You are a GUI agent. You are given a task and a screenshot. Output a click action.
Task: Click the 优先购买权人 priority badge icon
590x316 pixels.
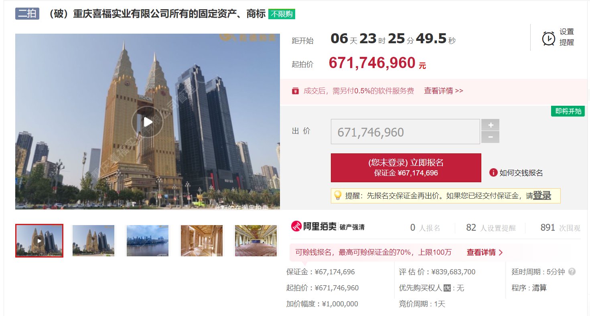pyautogui.click(x=448, y=288)
